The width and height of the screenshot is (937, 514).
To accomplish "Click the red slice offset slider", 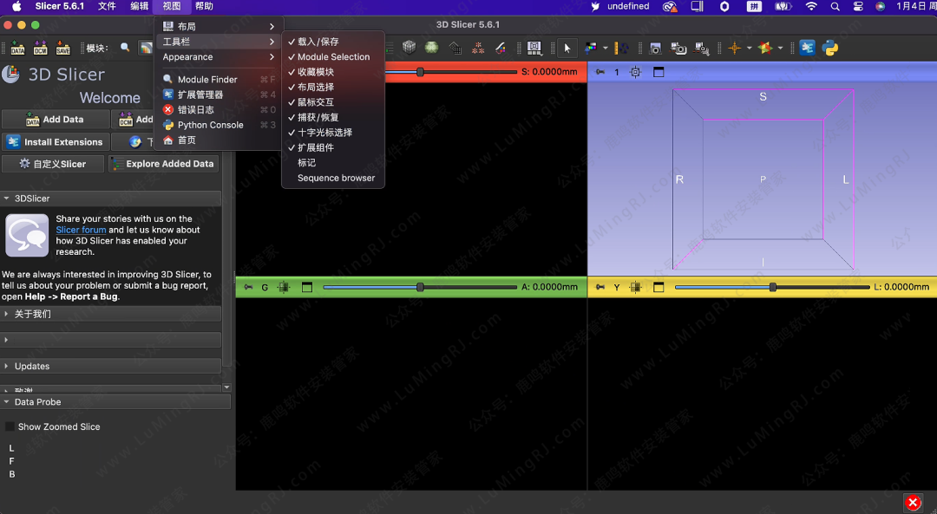I will [420, 73].
